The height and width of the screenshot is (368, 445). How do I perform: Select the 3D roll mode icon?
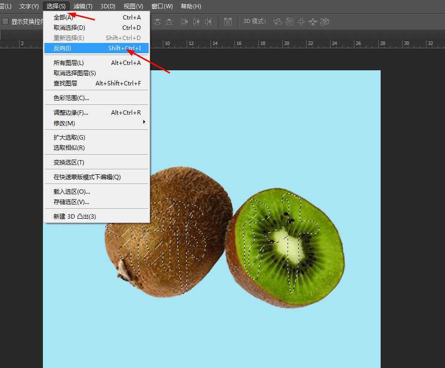coord(290,21)
